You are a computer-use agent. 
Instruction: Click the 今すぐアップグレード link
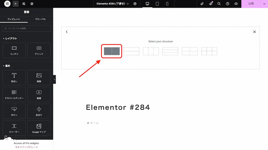click(x=27, y=147)
